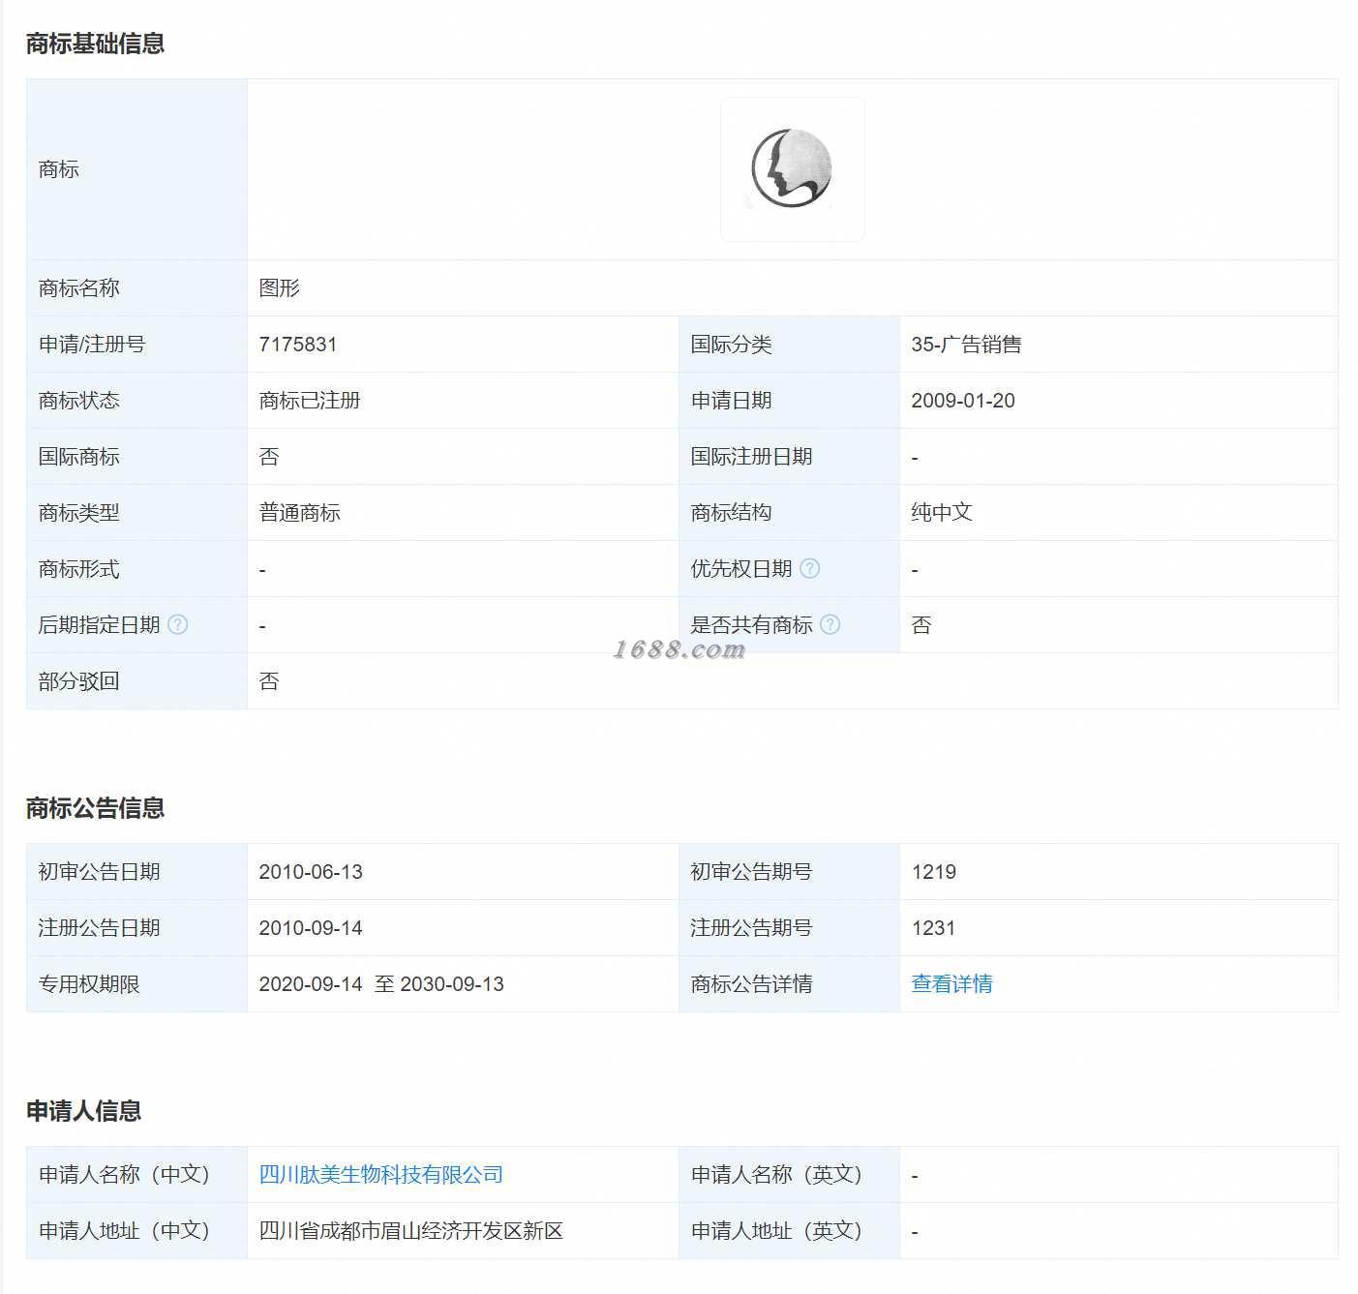
Task: Select applicant address 四川省成都市眉山经济开发区新区
Action: pos(410,1230)
